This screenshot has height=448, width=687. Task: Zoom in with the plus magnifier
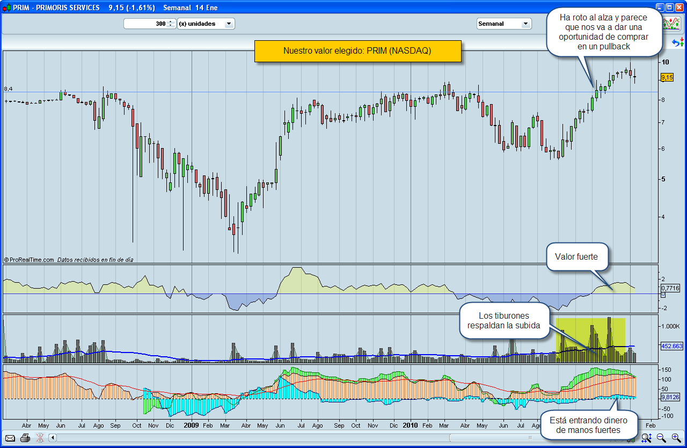tap(676, 438)
